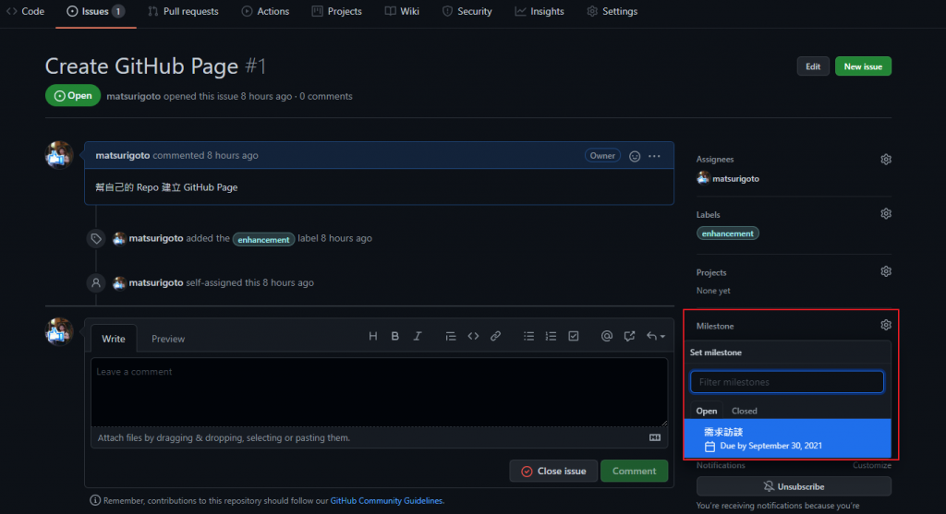Click the Edit issue title button

(813, 66)
